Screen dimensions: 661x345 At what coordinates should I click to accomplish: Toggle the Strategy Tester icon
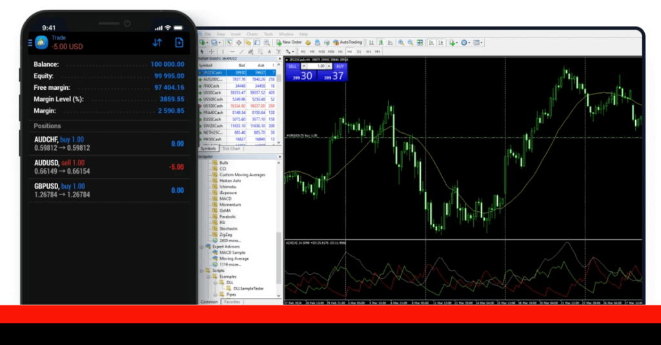point(267,43)
